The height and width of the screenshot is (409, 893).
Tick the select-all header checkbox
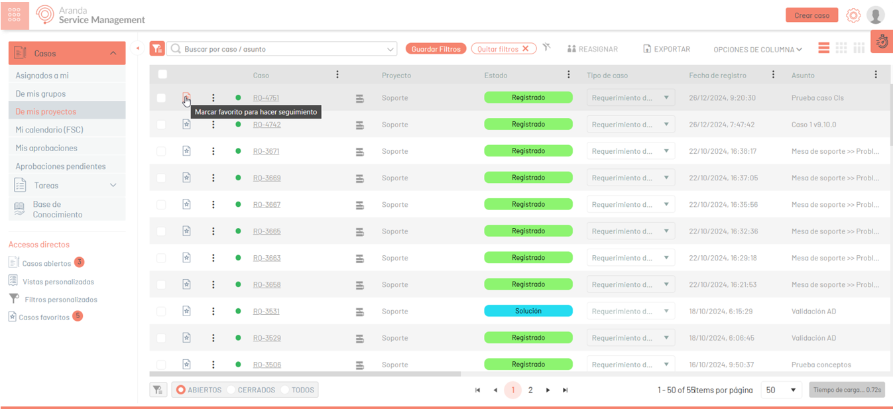tap(162, 75)
